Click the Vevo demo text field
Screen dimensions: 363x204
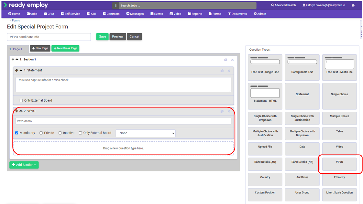pyautogui.click(x=123, y=121)
